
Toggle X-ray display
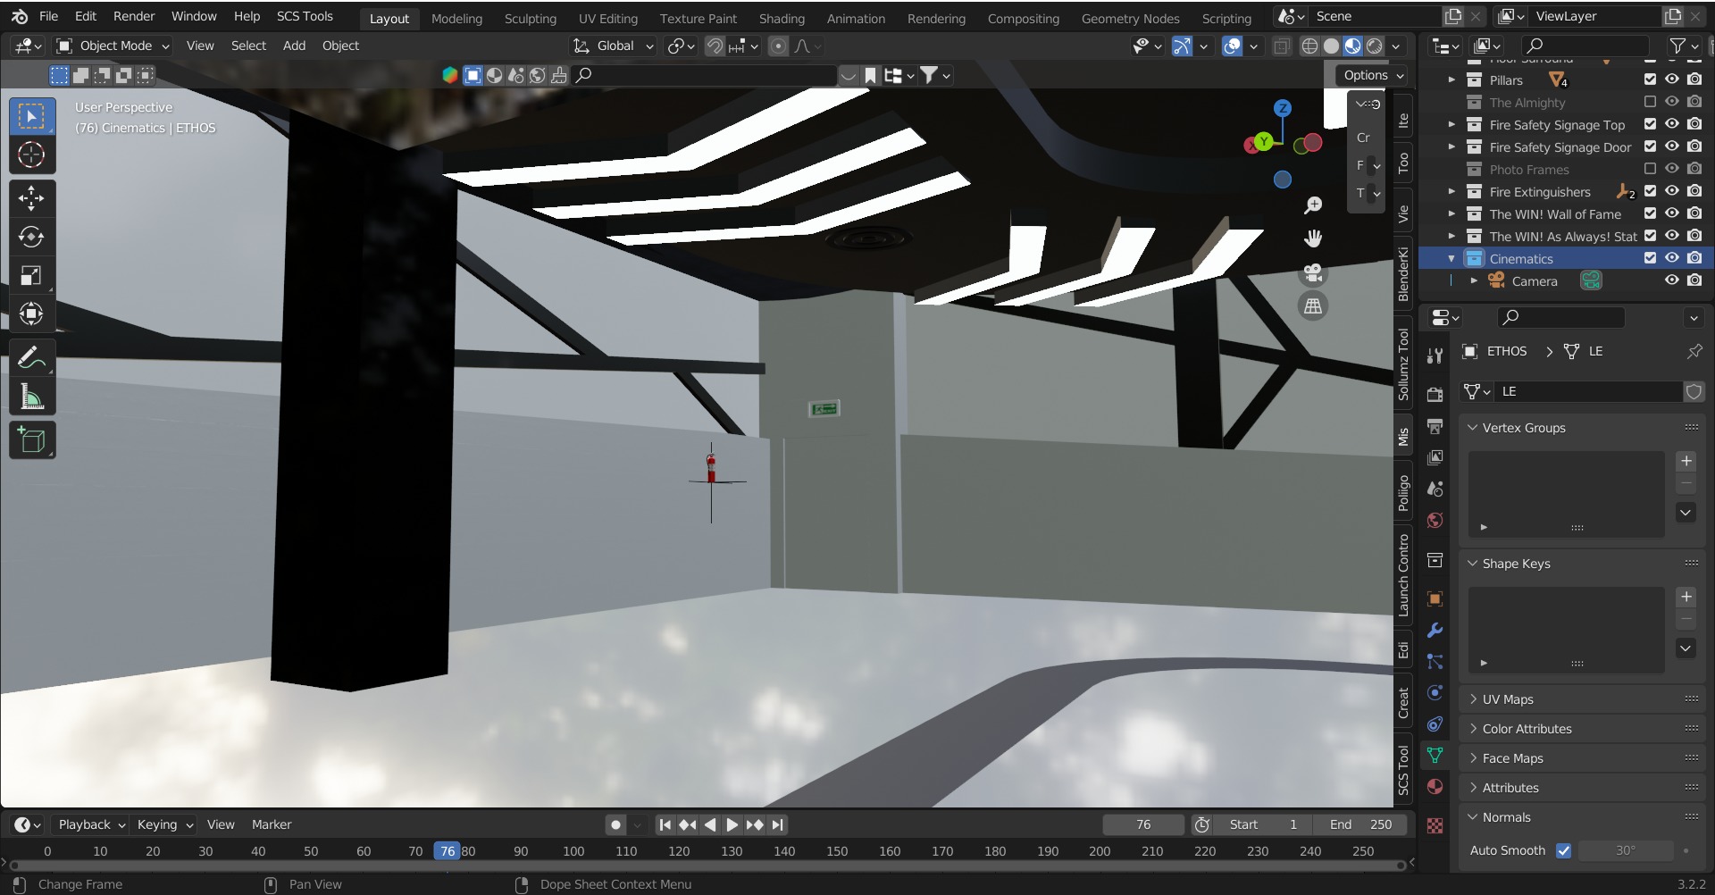[1282, 46]
